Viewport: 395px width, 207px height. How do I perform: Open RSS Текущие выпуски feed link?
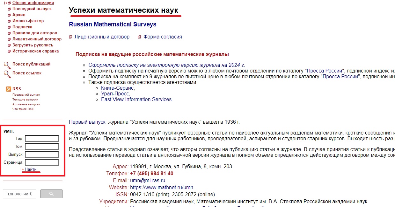[x=25, y=100]
